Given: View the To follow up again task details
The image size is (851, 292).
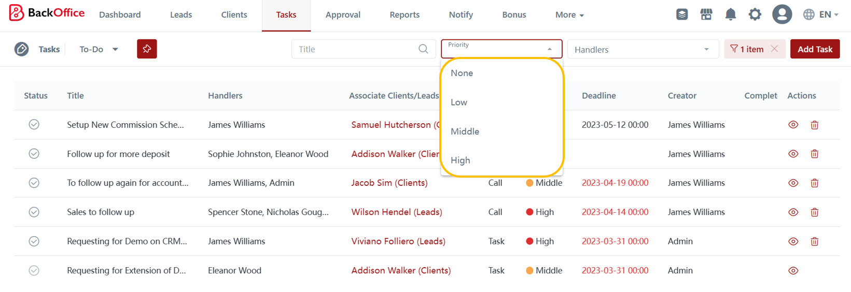Looking at the screenshot, I should point(793,183).
